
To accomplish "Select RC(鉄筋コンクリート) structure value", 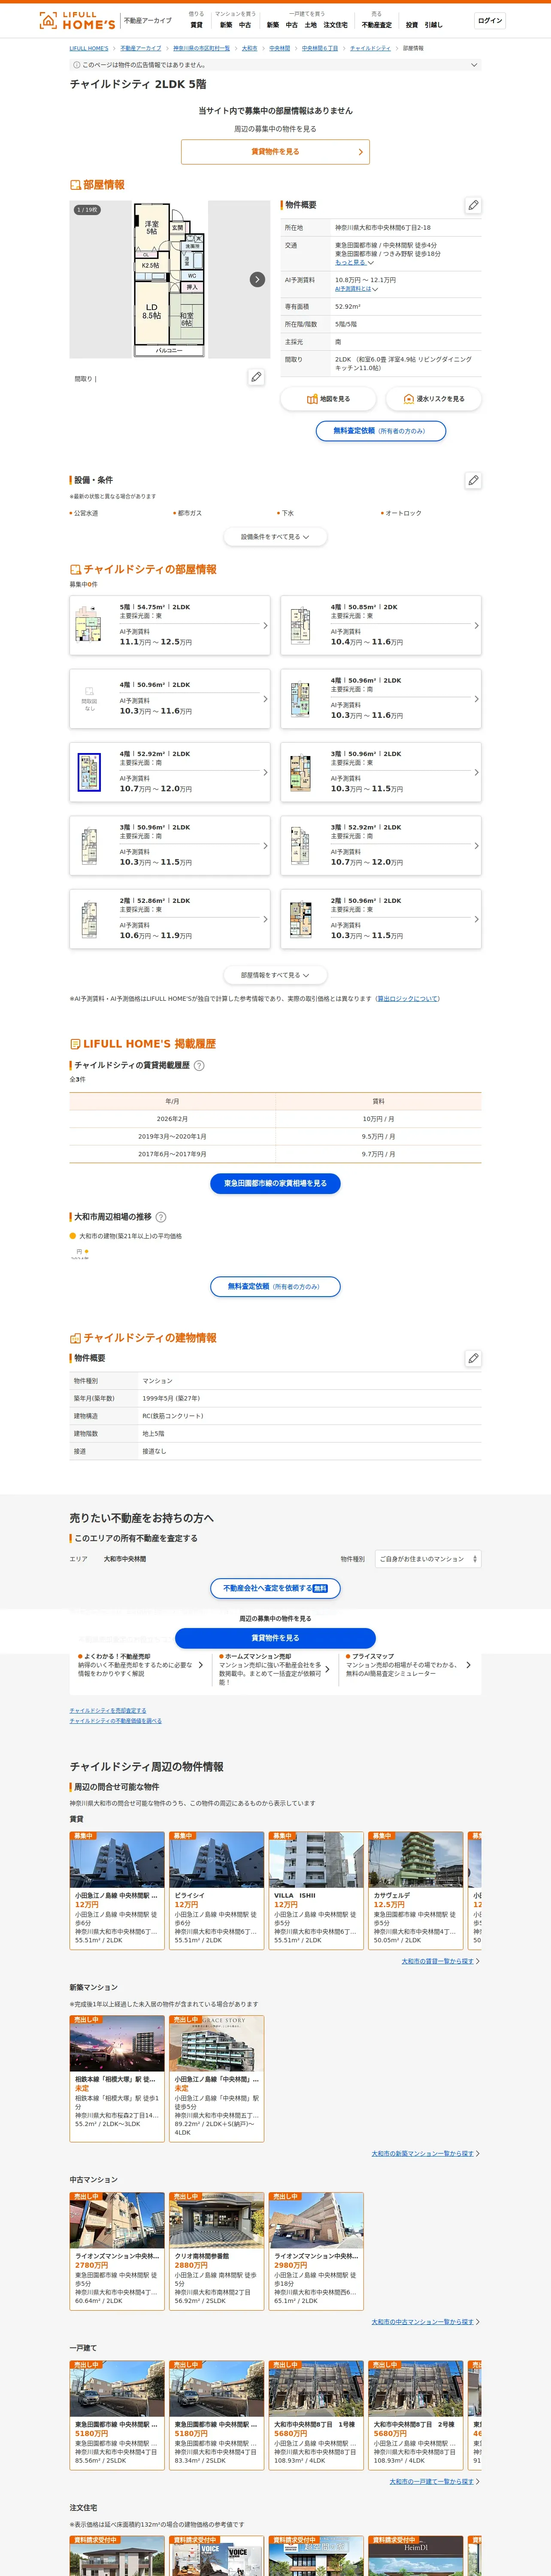I will click(173, 1416).
